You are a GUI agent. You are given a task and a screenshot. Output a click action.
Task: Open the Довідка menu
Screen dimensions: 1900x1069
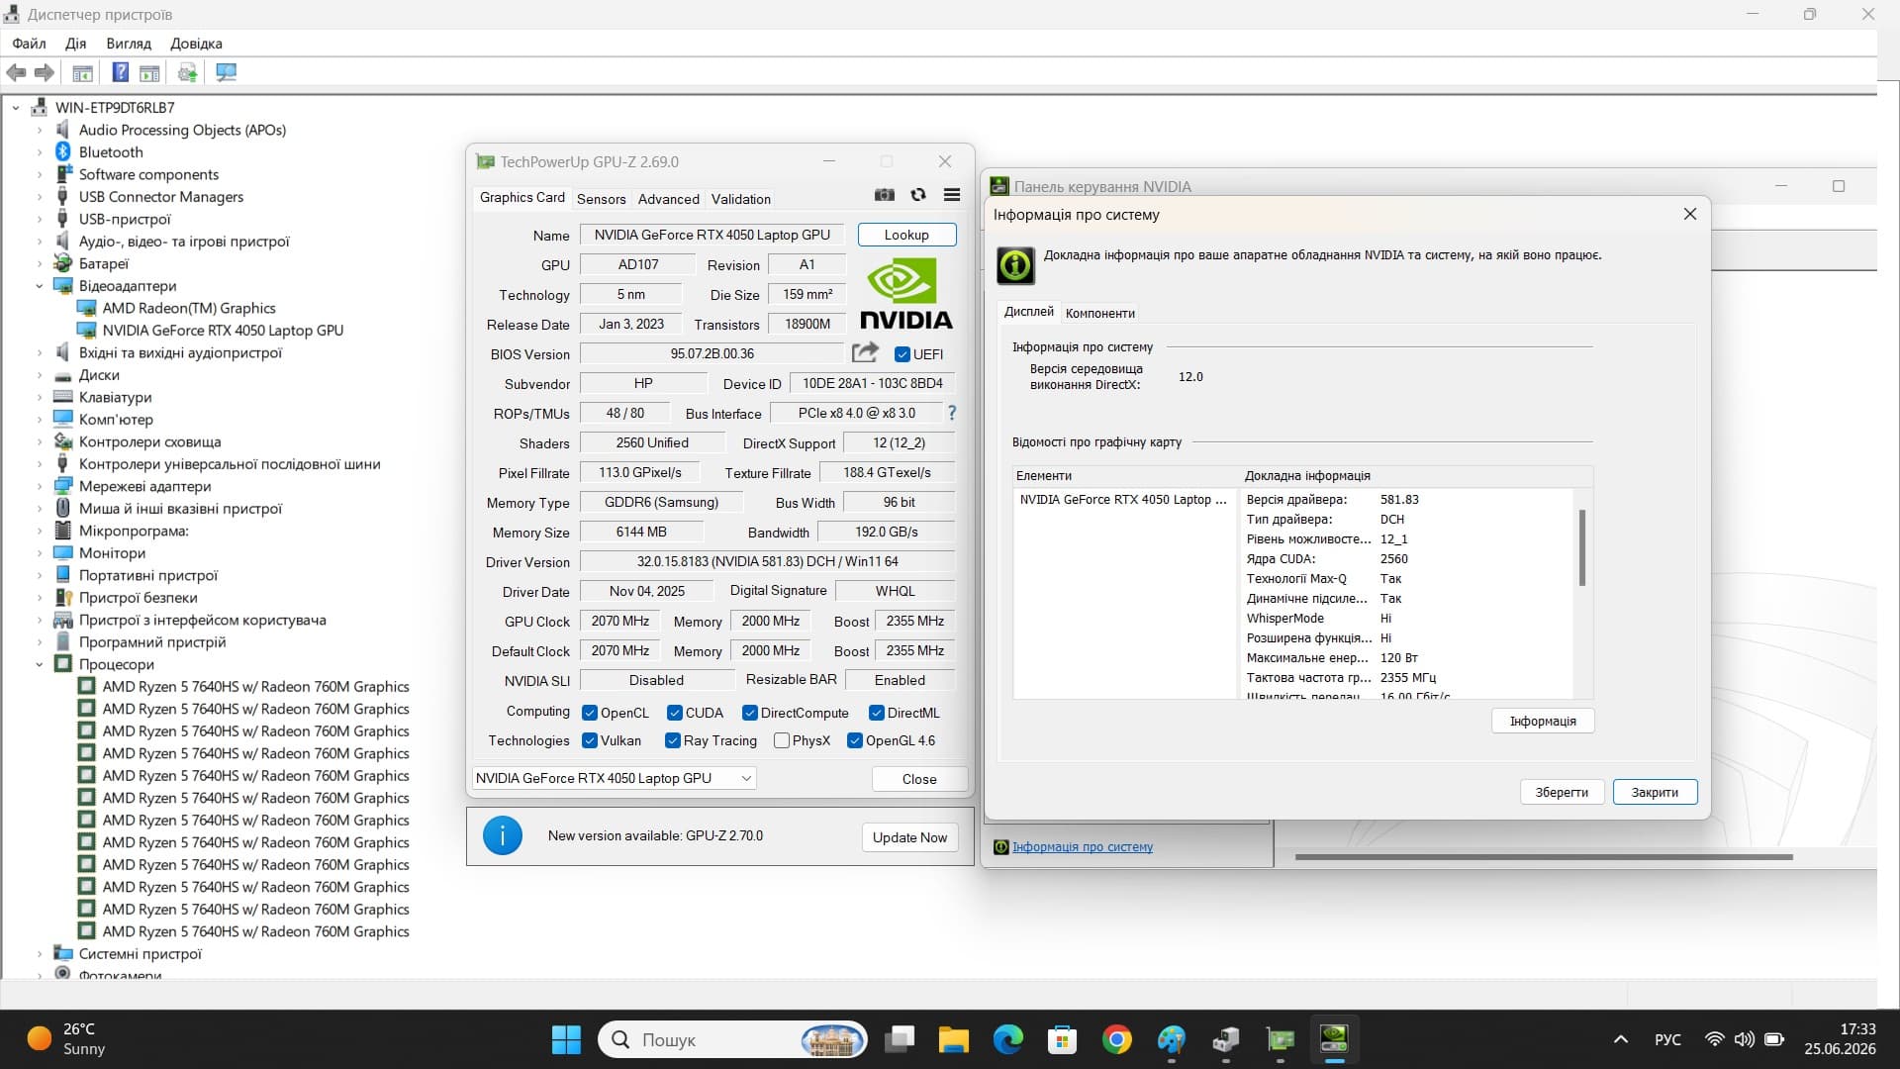tap(196, 44)
